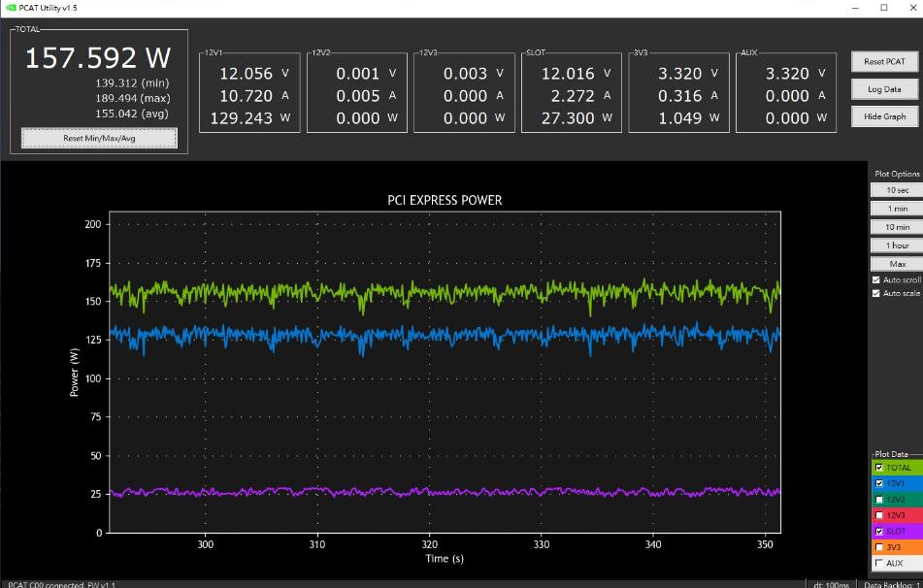
Task: Disable the Auto scale checkbox
Action: (875, 293)
